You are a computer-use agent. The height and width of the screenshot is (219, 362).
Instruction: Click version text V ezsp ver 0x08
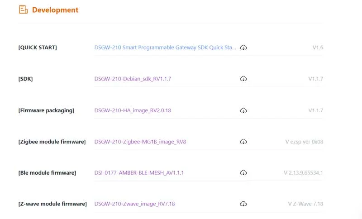point(304,142)
